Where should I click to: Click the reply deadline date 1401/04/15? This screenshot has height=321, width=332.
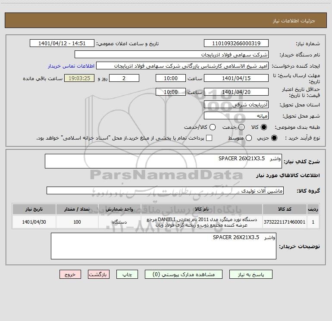(x=236, y=78)
